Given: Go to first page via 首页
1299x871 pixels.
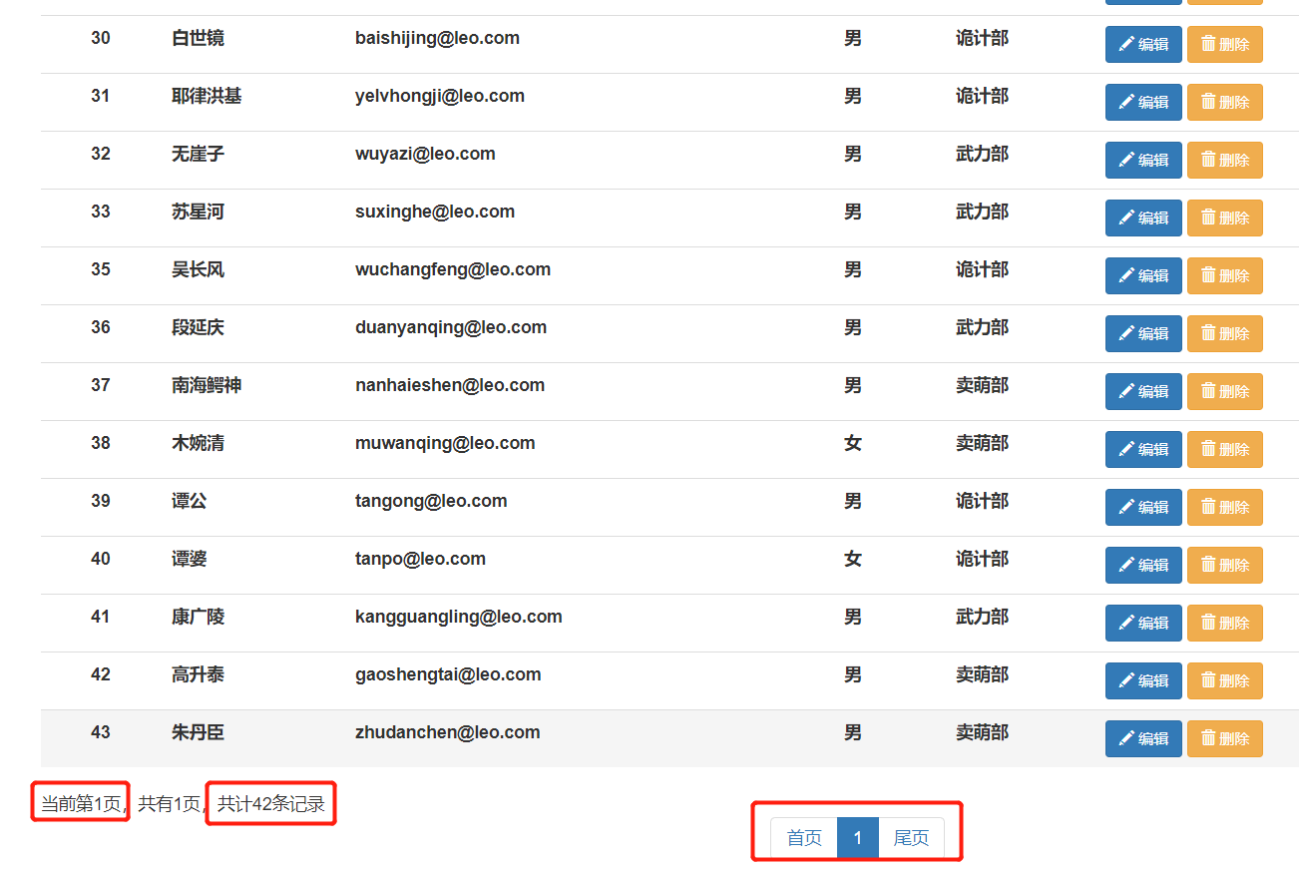Looking at the screenshot, I should pos(804,837).
